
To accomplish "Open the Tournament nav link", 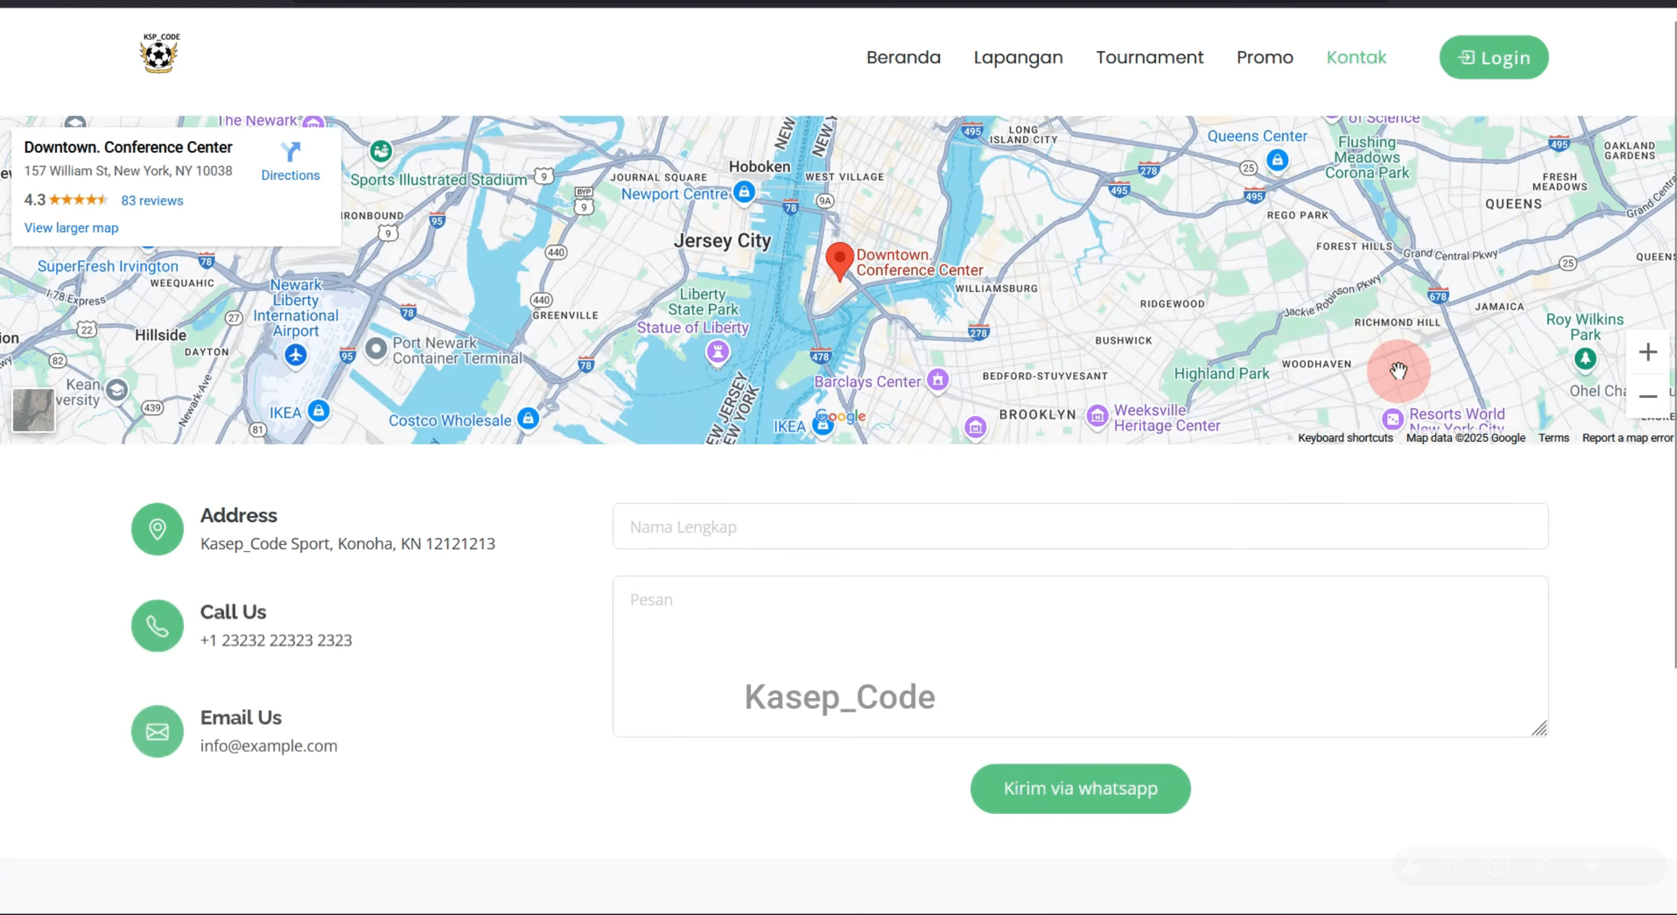I will 1149,58.
